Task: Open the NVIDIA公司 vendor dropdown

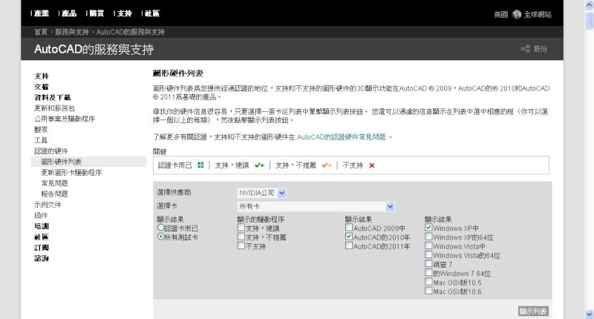Action: pos(262,193)
